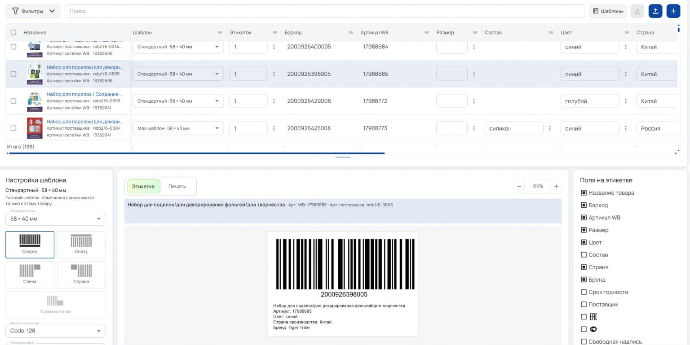Open three-dot menu beside size field, row 17988773
The height and width of the screenshot is (345, 690).
click(x=474, y=128)
